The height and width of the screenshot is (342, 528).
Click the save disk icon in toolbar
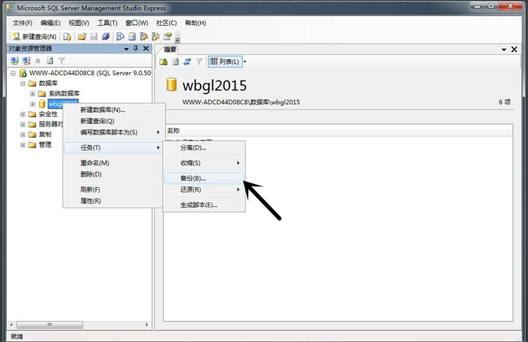click(94, 36)
